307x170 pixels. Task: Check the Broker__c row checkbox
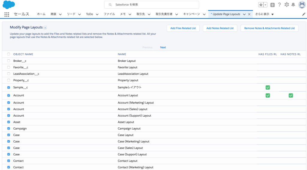coord(9,61)
